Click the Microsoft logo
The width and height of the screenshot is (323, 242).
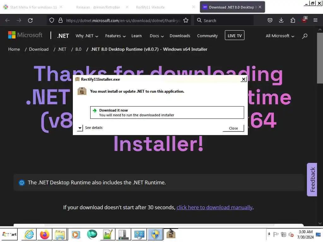point(25,35)
